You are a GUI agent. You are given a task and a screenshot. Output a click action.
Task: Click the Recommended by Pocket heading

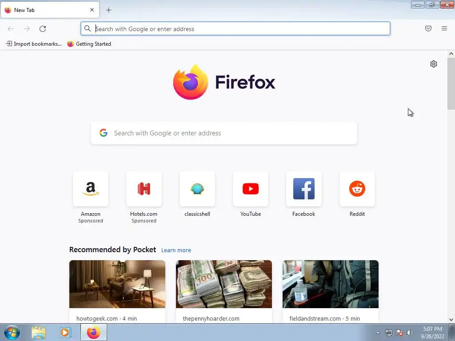click(x=112, y=250)
